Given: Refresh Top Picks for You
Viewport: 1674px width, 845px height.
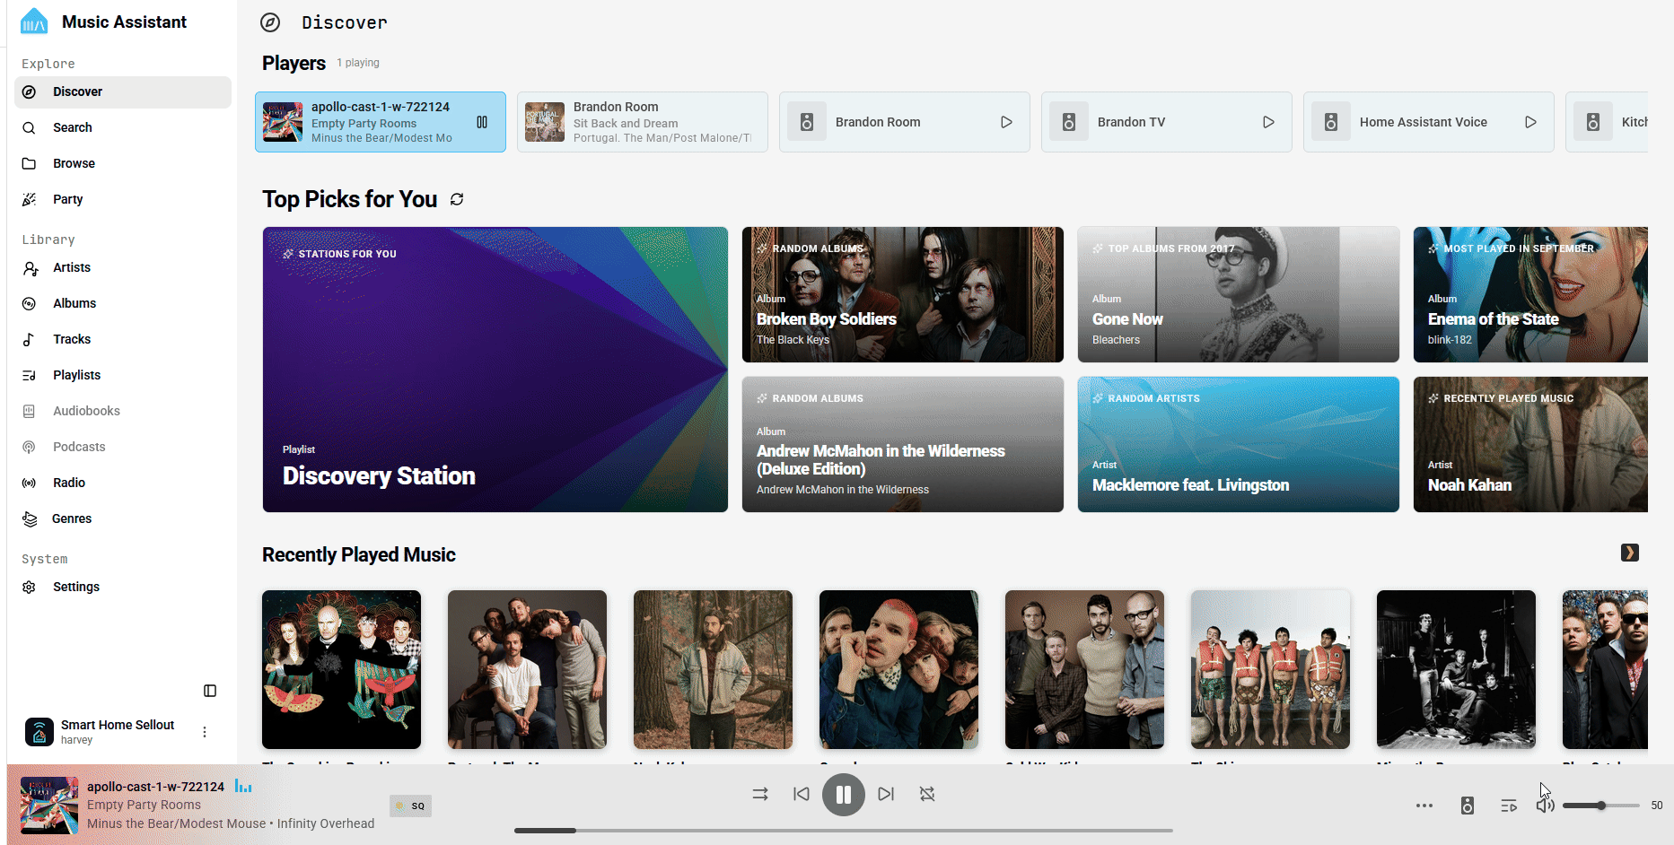Looking at the screenshot, I should point(457,199).
